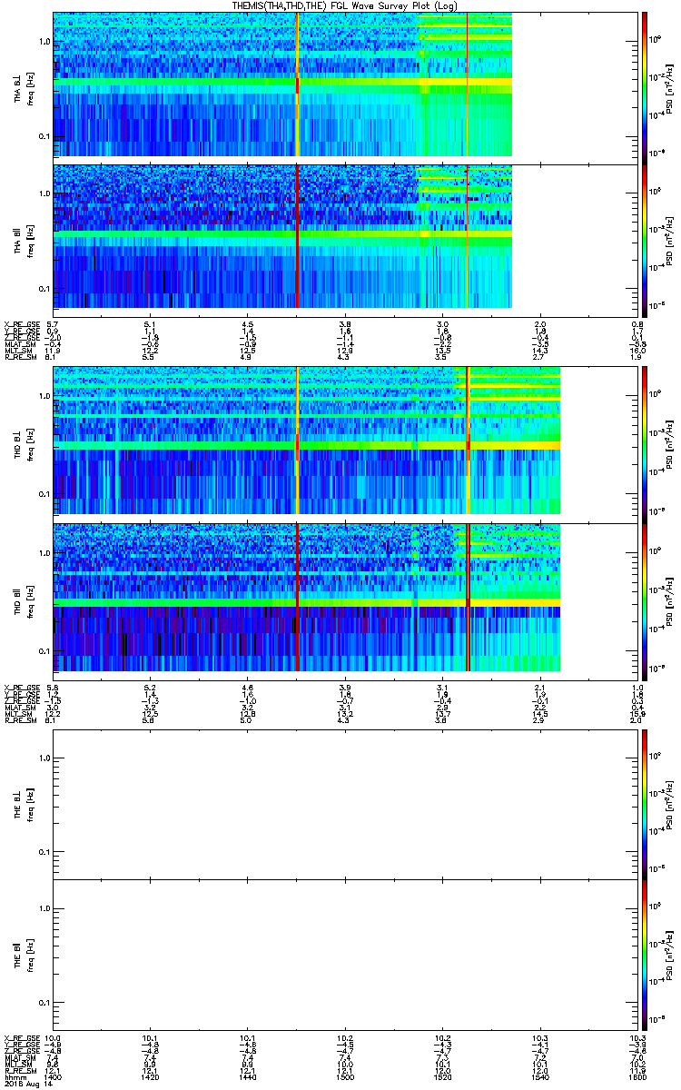Click the 'THE B⊥ freq [Hz]' axis label
This screenshot has width=681, height=1090.
pyautogui.click(x=23, y=804)
